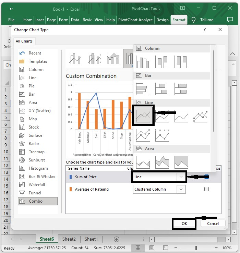The image size is (240, 253).
Task: Select the 100% stacked area subtype
Action: 181,162
